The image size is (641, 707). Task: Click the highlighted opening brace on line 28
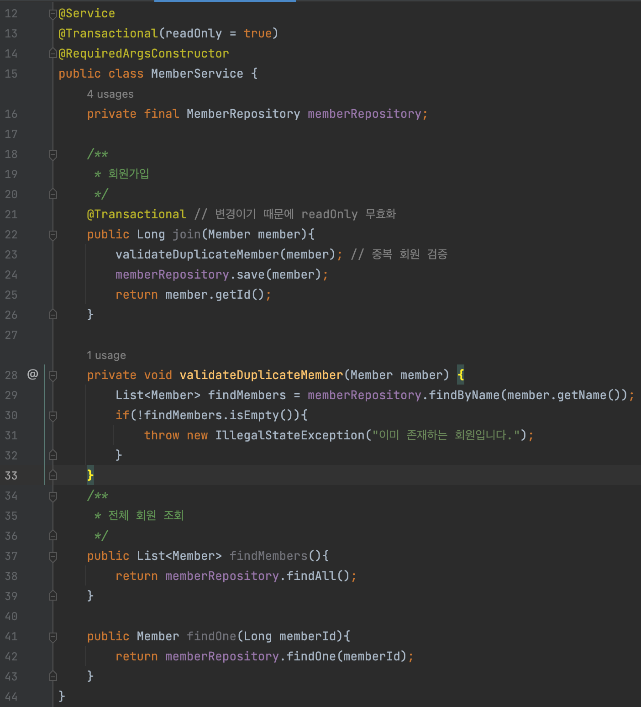461,375
